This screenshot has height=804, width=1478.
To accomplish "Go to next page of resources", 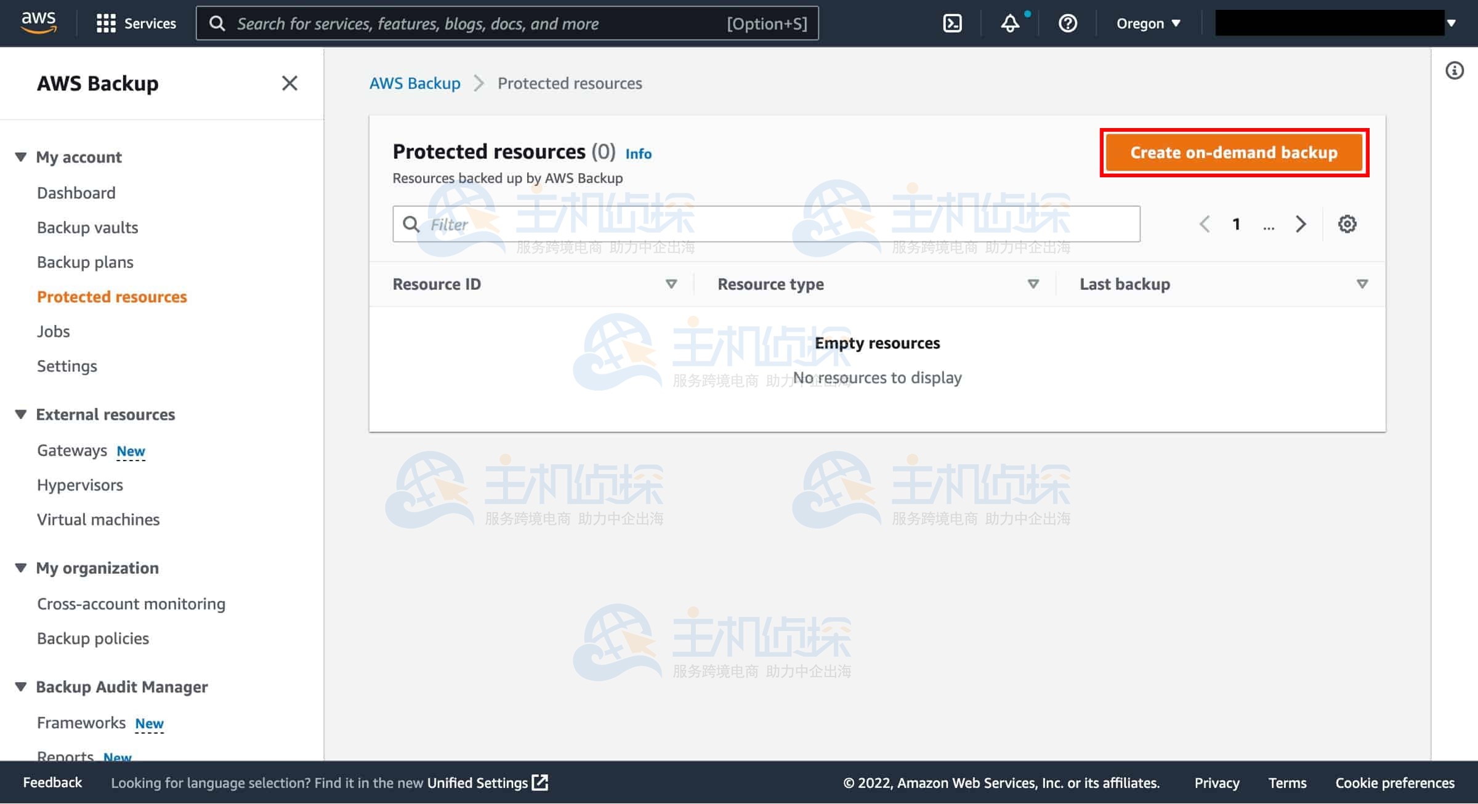I will click(x=1301, y=224).
